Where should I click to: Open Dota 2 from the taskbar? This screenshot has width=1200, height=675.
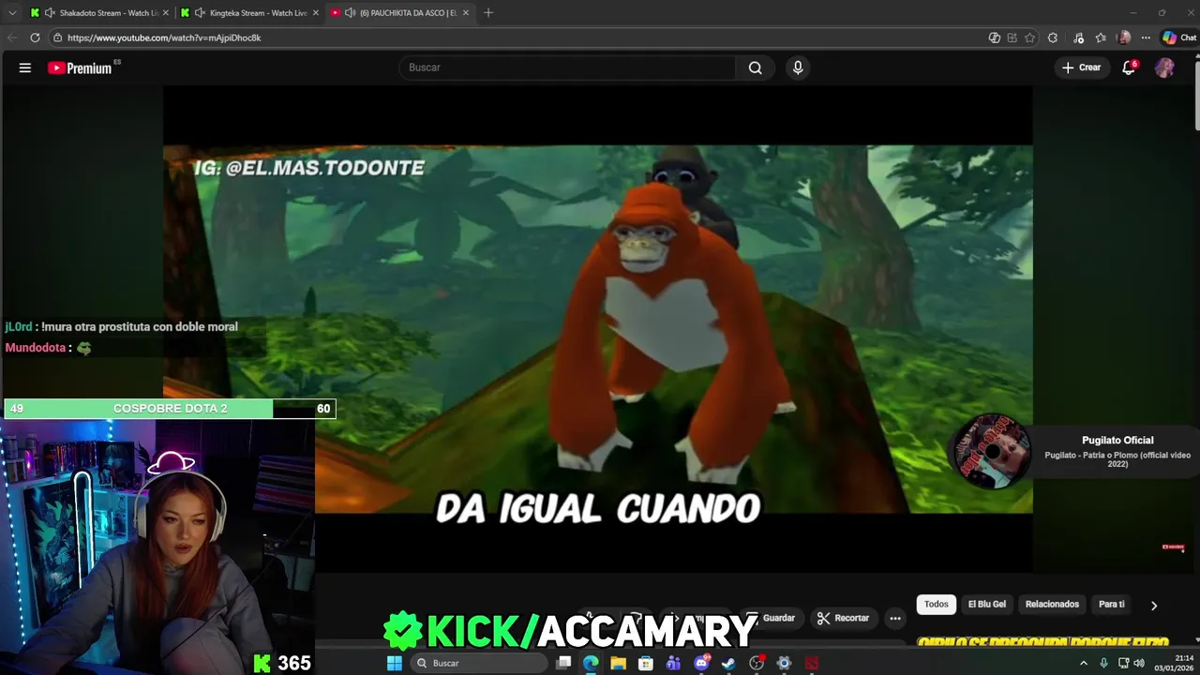[812, 663]
